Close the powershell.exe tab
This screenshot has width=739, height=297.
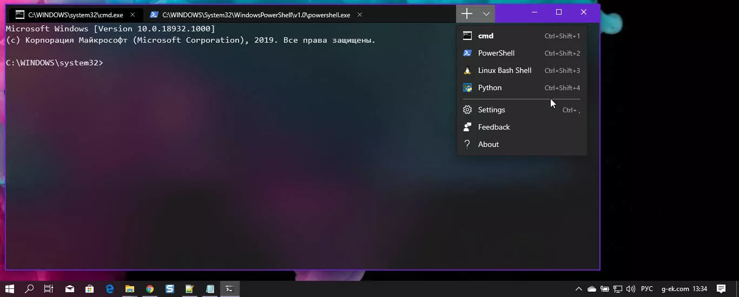pos(360,15)
